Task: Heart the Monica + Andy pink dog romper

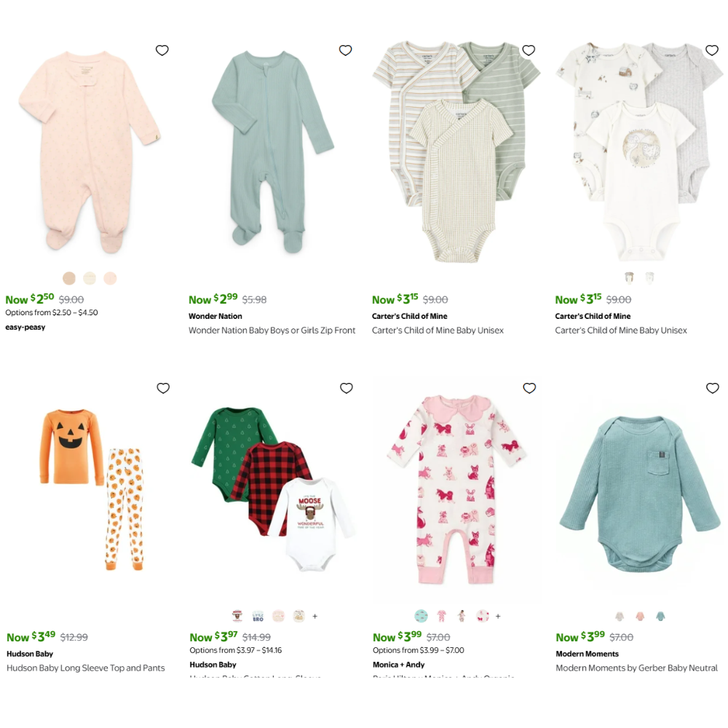Action: click(x=529, y=388)
